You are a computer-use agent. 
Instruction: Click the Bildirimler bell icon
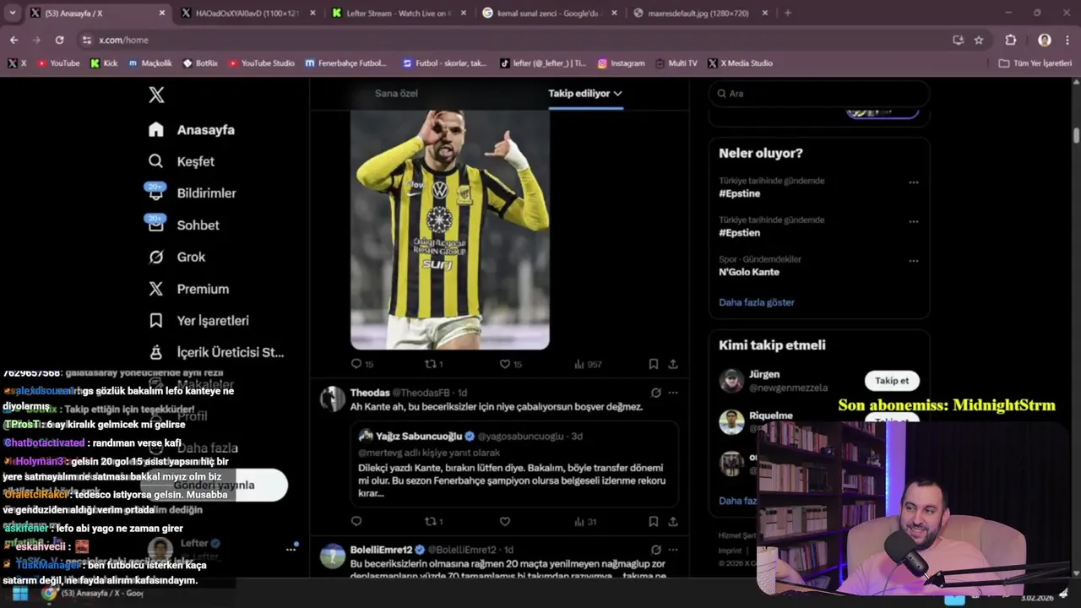155,193
